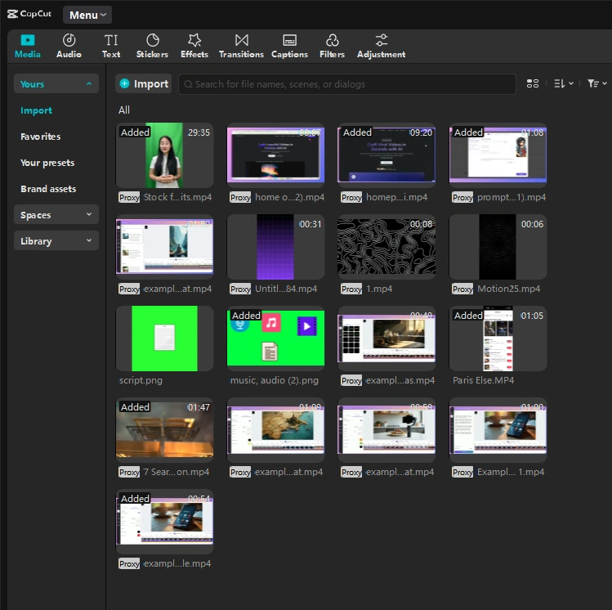Click the Proxy badge of prompt...1).mp4
The image size is (612, 610).
tap(462, 197)
